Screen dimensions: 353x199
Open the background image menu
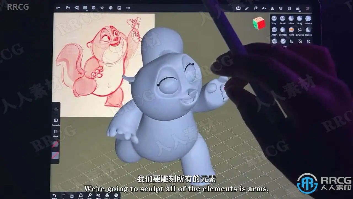point(119,8)
